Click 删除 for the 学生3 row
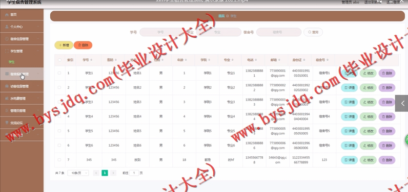Image resolution: width=408 pixels, height=192 pixels. coord(387,102)
